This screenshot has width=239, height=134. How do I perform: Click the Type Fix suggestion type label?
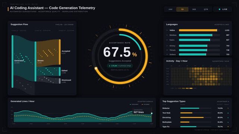click(166, 127)
